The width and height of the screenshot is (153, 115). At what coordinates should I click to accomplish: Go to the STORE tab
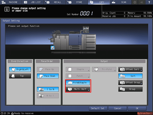(x=77, y=2)
